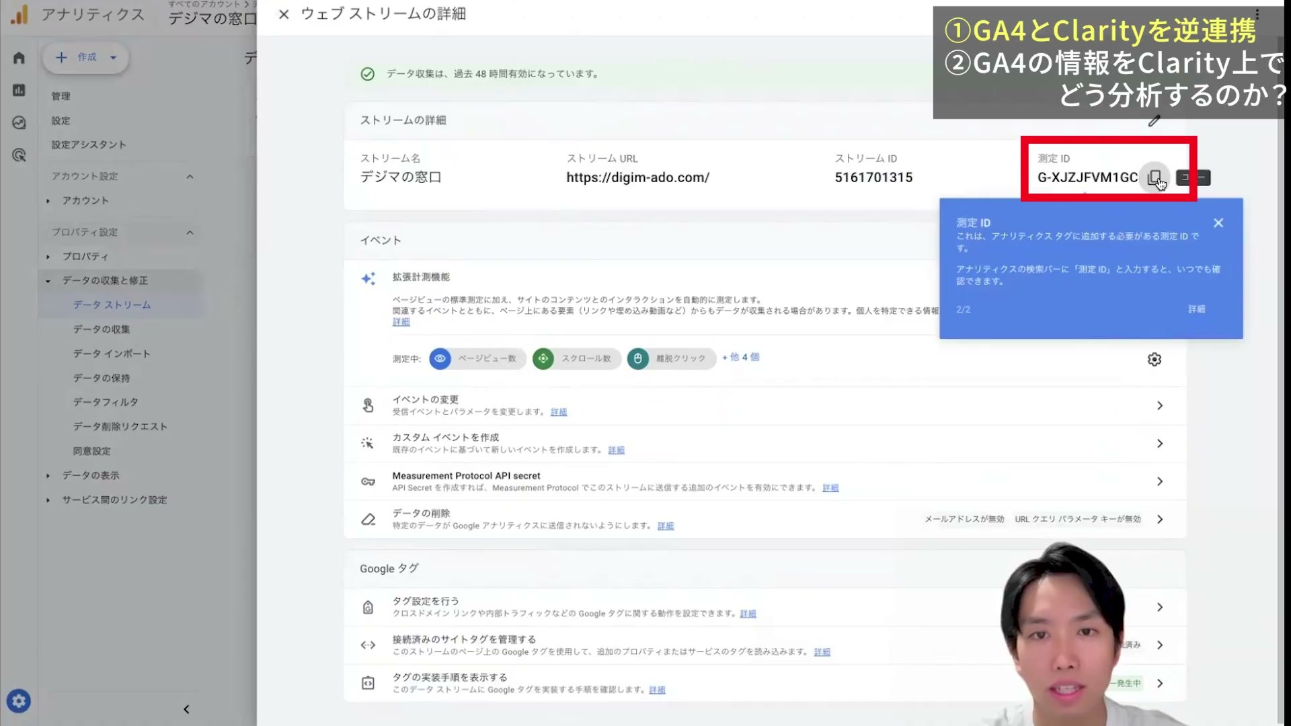Show the 他 4 個 more events link

(741, 357)
